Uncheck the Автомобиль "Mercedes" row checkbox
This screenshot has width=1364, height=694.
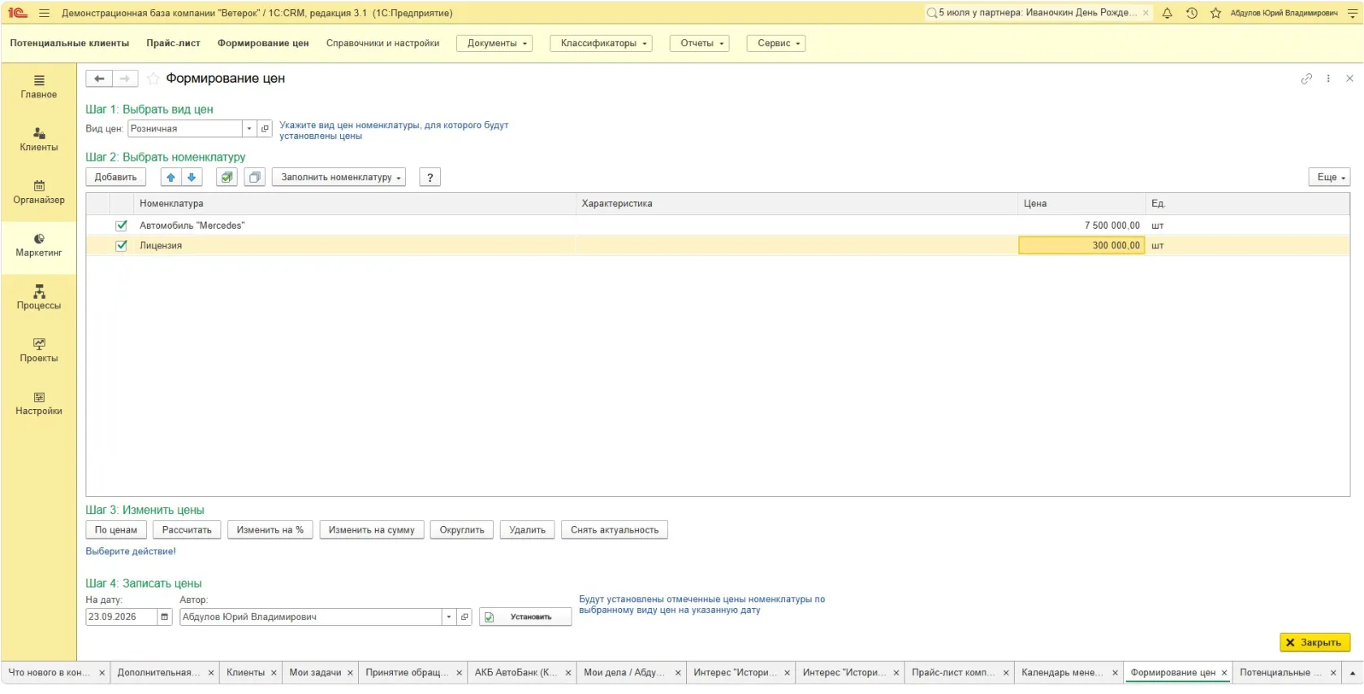[122, 226]
